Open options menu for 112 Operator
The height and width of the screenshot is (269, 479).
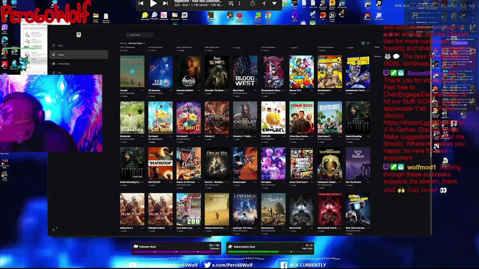(171, 90)
